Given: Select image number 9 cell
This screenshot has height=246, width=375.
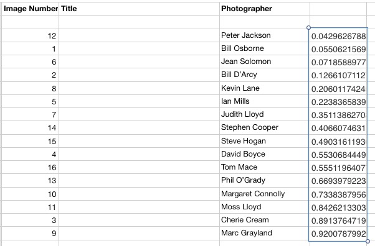Looking at the screenshot, I should (30, 234).
